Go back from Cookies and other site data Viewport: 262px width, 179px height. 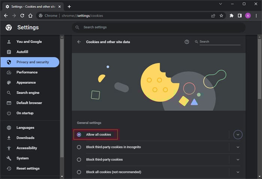coord(79,42)
